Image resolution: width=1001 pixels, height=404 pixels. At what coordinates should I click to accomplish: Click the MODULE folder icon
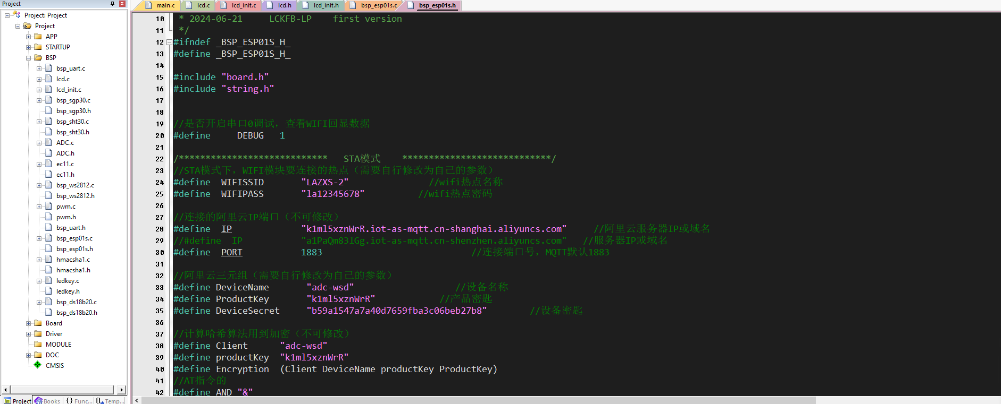38,345
